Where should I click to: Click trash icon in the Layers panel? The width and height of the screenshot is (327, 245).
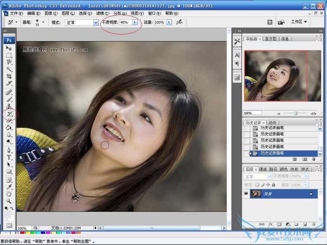tap(313, 224)
